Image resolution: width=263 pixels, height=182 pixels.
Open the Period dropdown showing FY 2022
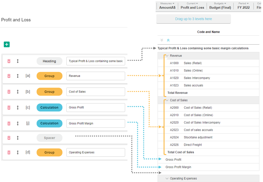point(244,6)
